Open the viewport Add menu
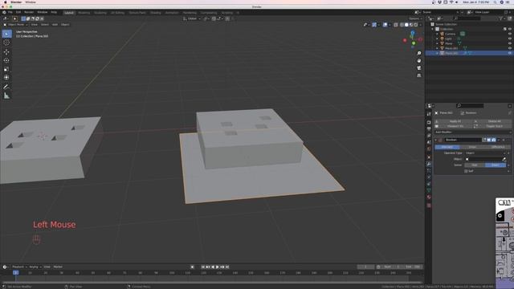Screen dimensions: 514x289 coord(55,25)
